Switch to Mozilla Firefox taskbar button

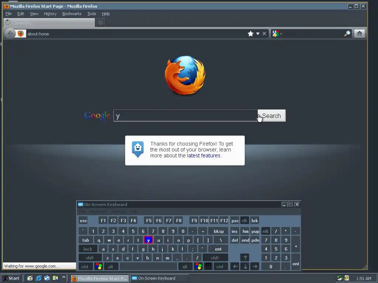(100, 279)
